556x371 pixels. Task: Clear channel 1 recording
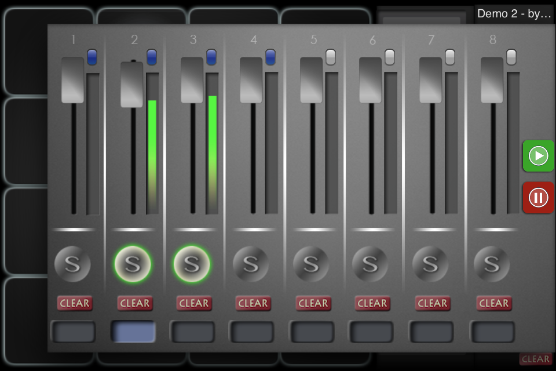75,303
